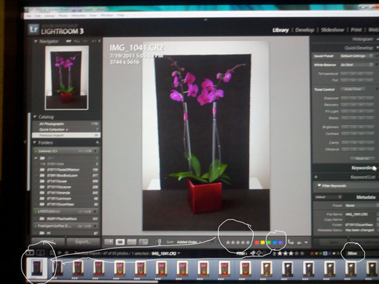Switch to the Develop module
379x284 pixels.
click(x=305, y=30)
